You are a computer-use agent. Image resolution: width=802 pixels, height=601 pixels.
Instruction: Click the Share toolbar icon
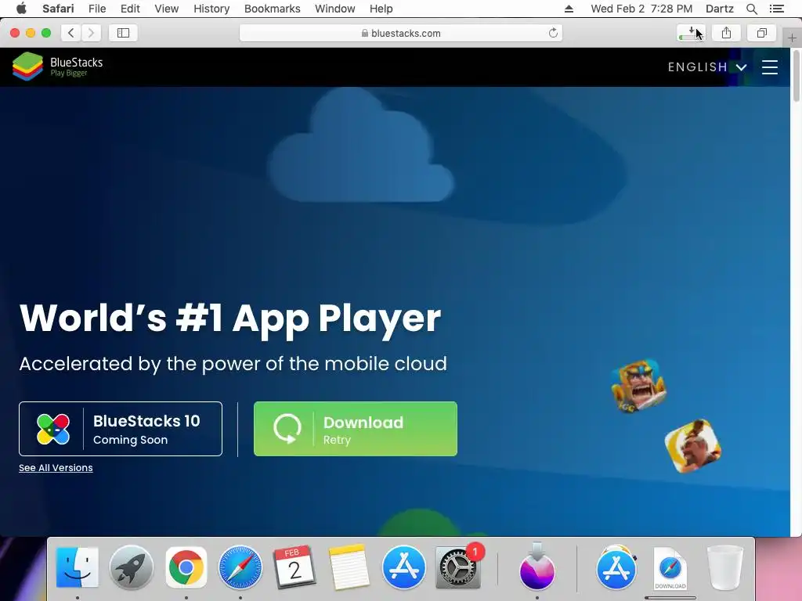726,33
